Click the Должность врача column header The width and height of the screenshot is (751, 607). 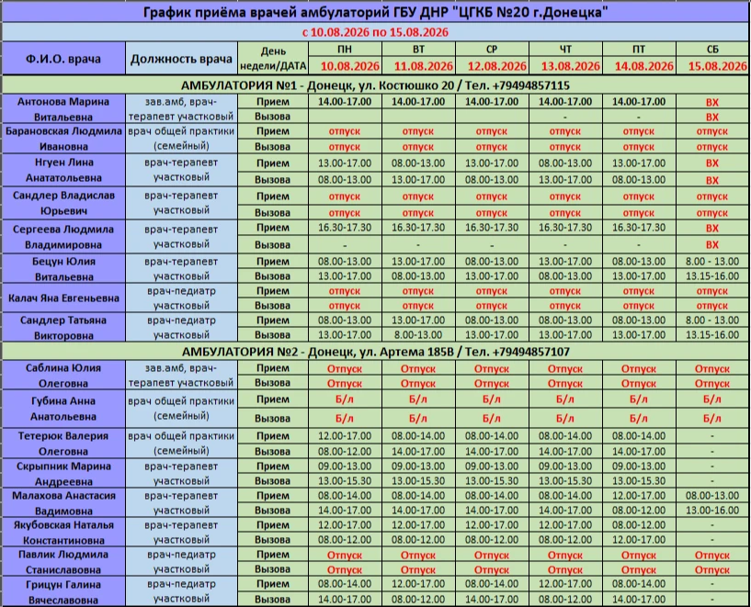(x=181, y=59)
